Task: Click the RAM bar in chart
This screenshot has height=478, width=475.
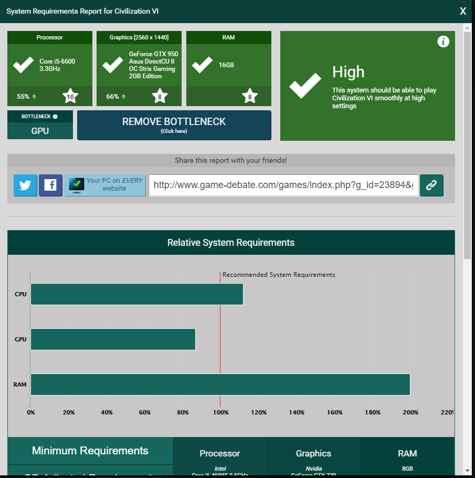Action: tap(220, 384)
